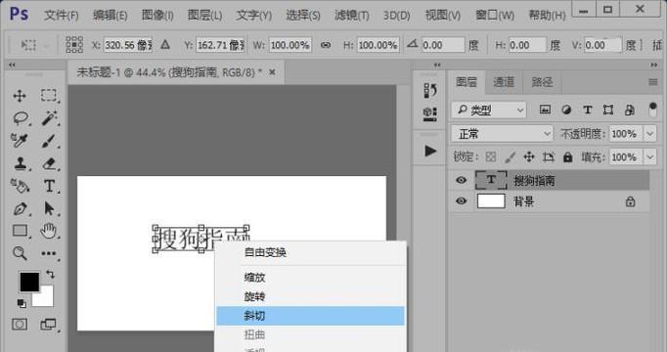The width and height of the screenshot is (667, 352).
Task: Open the Actions panel play icon
Action: 430,151
